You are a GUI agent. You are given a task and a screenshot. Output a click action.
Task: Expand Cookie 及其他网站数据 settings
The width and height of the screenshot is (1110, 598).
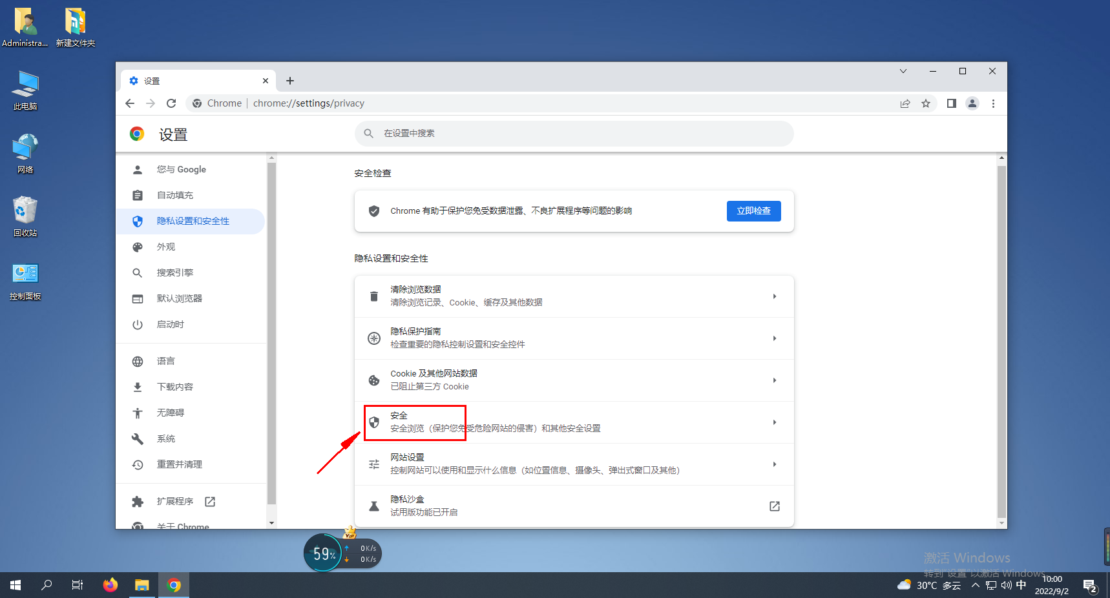point(774,380)
